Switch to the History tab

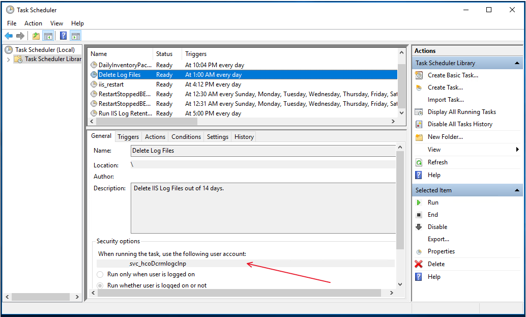click(x=244, y=136)
